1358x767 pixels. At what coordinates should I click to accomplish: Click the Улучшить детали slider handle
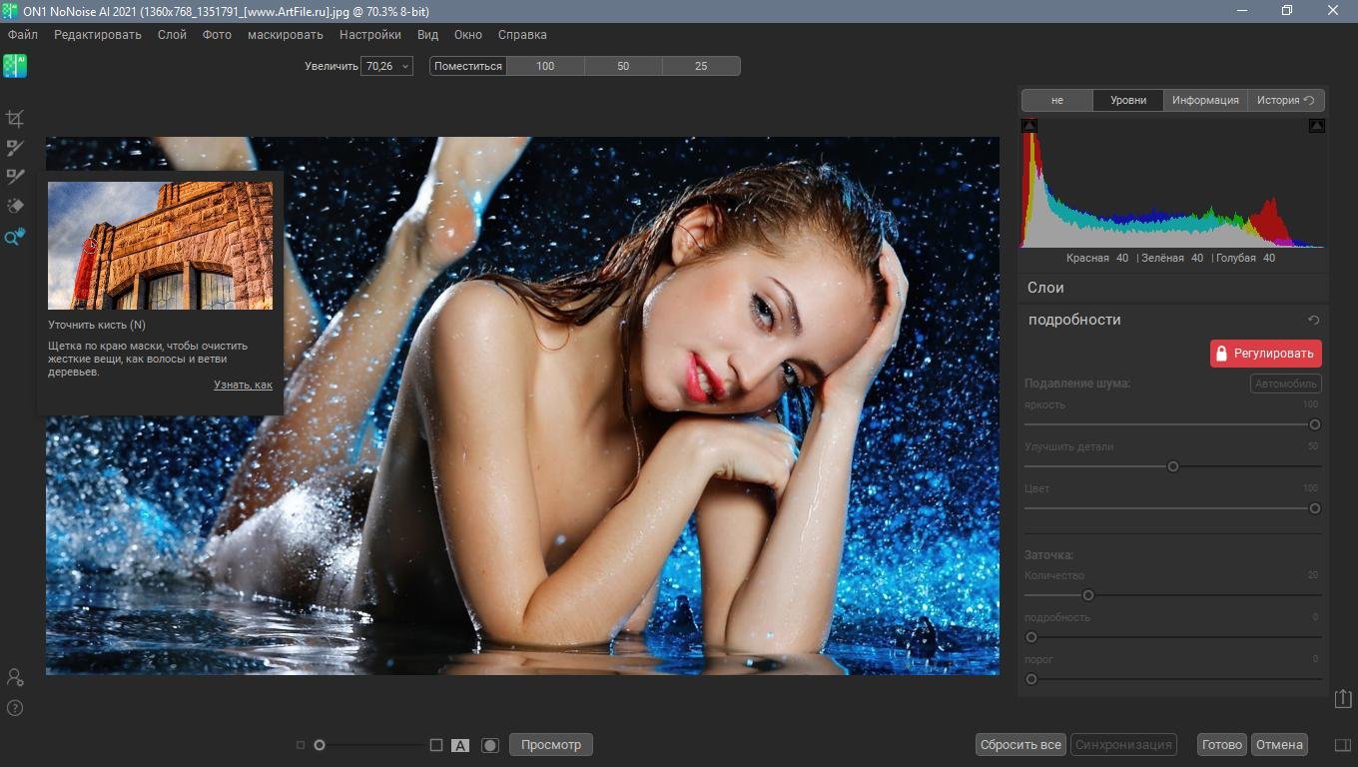click(x=1173, y=466)
